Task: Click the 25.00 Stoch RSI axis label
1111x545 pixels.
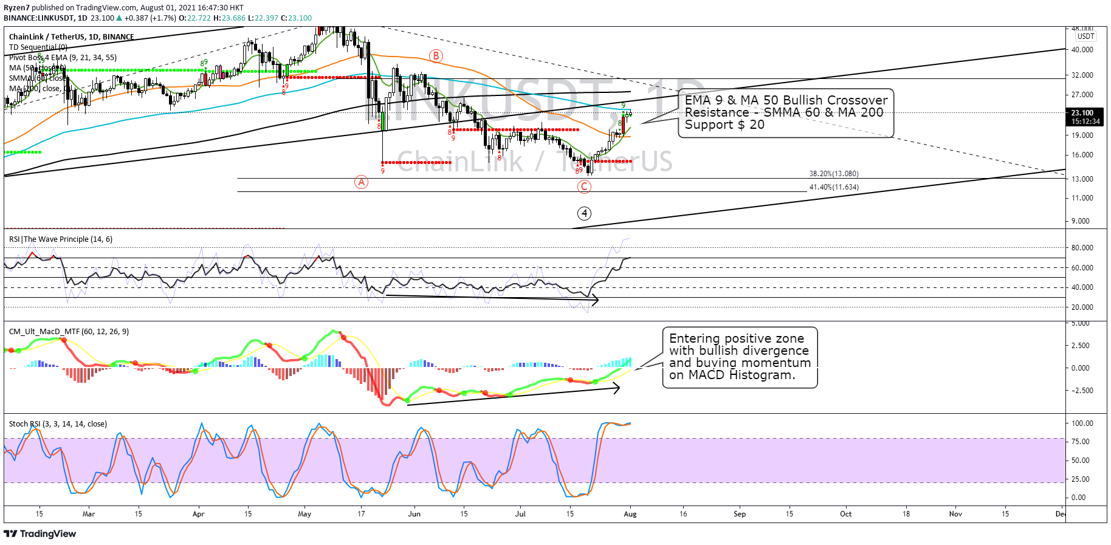Action: click(1079, 479)
